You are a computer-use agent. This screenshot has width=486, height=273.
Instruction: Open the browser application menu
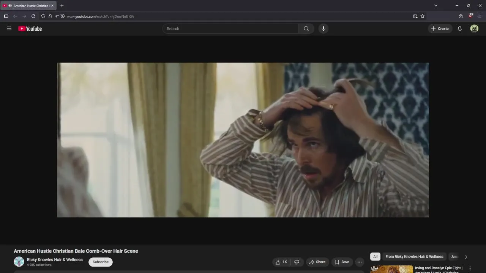pos(480,16)
